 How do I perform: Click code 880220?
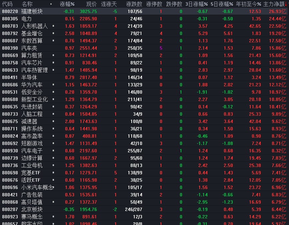[x=10, y=11]
